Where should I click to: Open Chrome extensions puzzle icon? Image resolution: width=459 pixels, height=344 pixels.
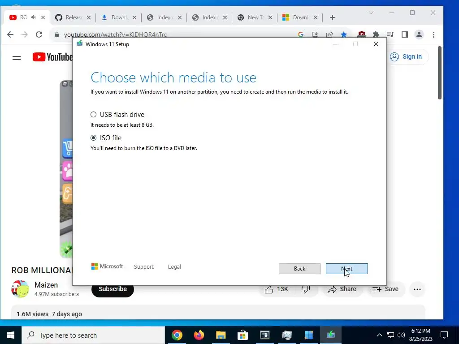376,34
